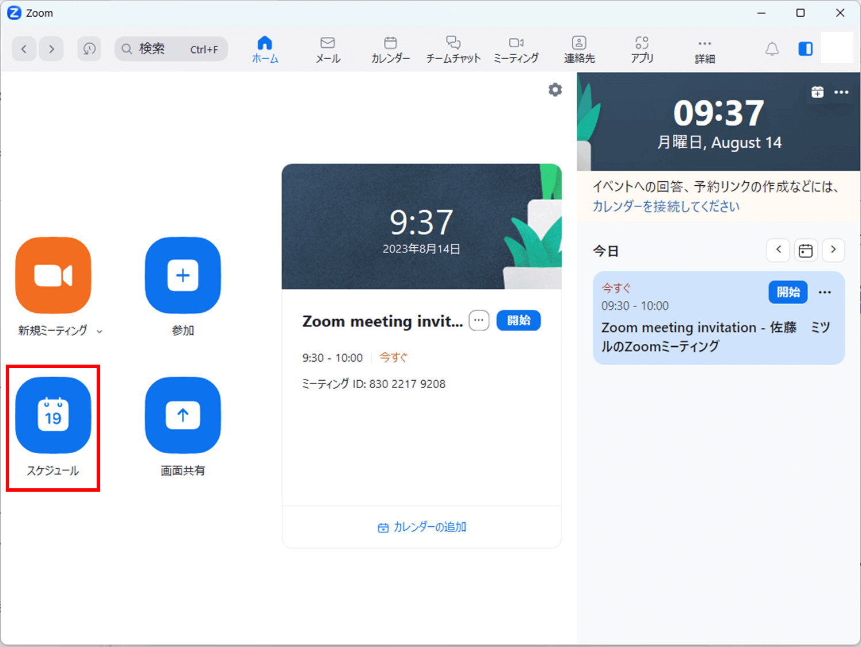Navigate forward with the right arrow button
This screenshot has width=861, height=647.
pos(51,49)
